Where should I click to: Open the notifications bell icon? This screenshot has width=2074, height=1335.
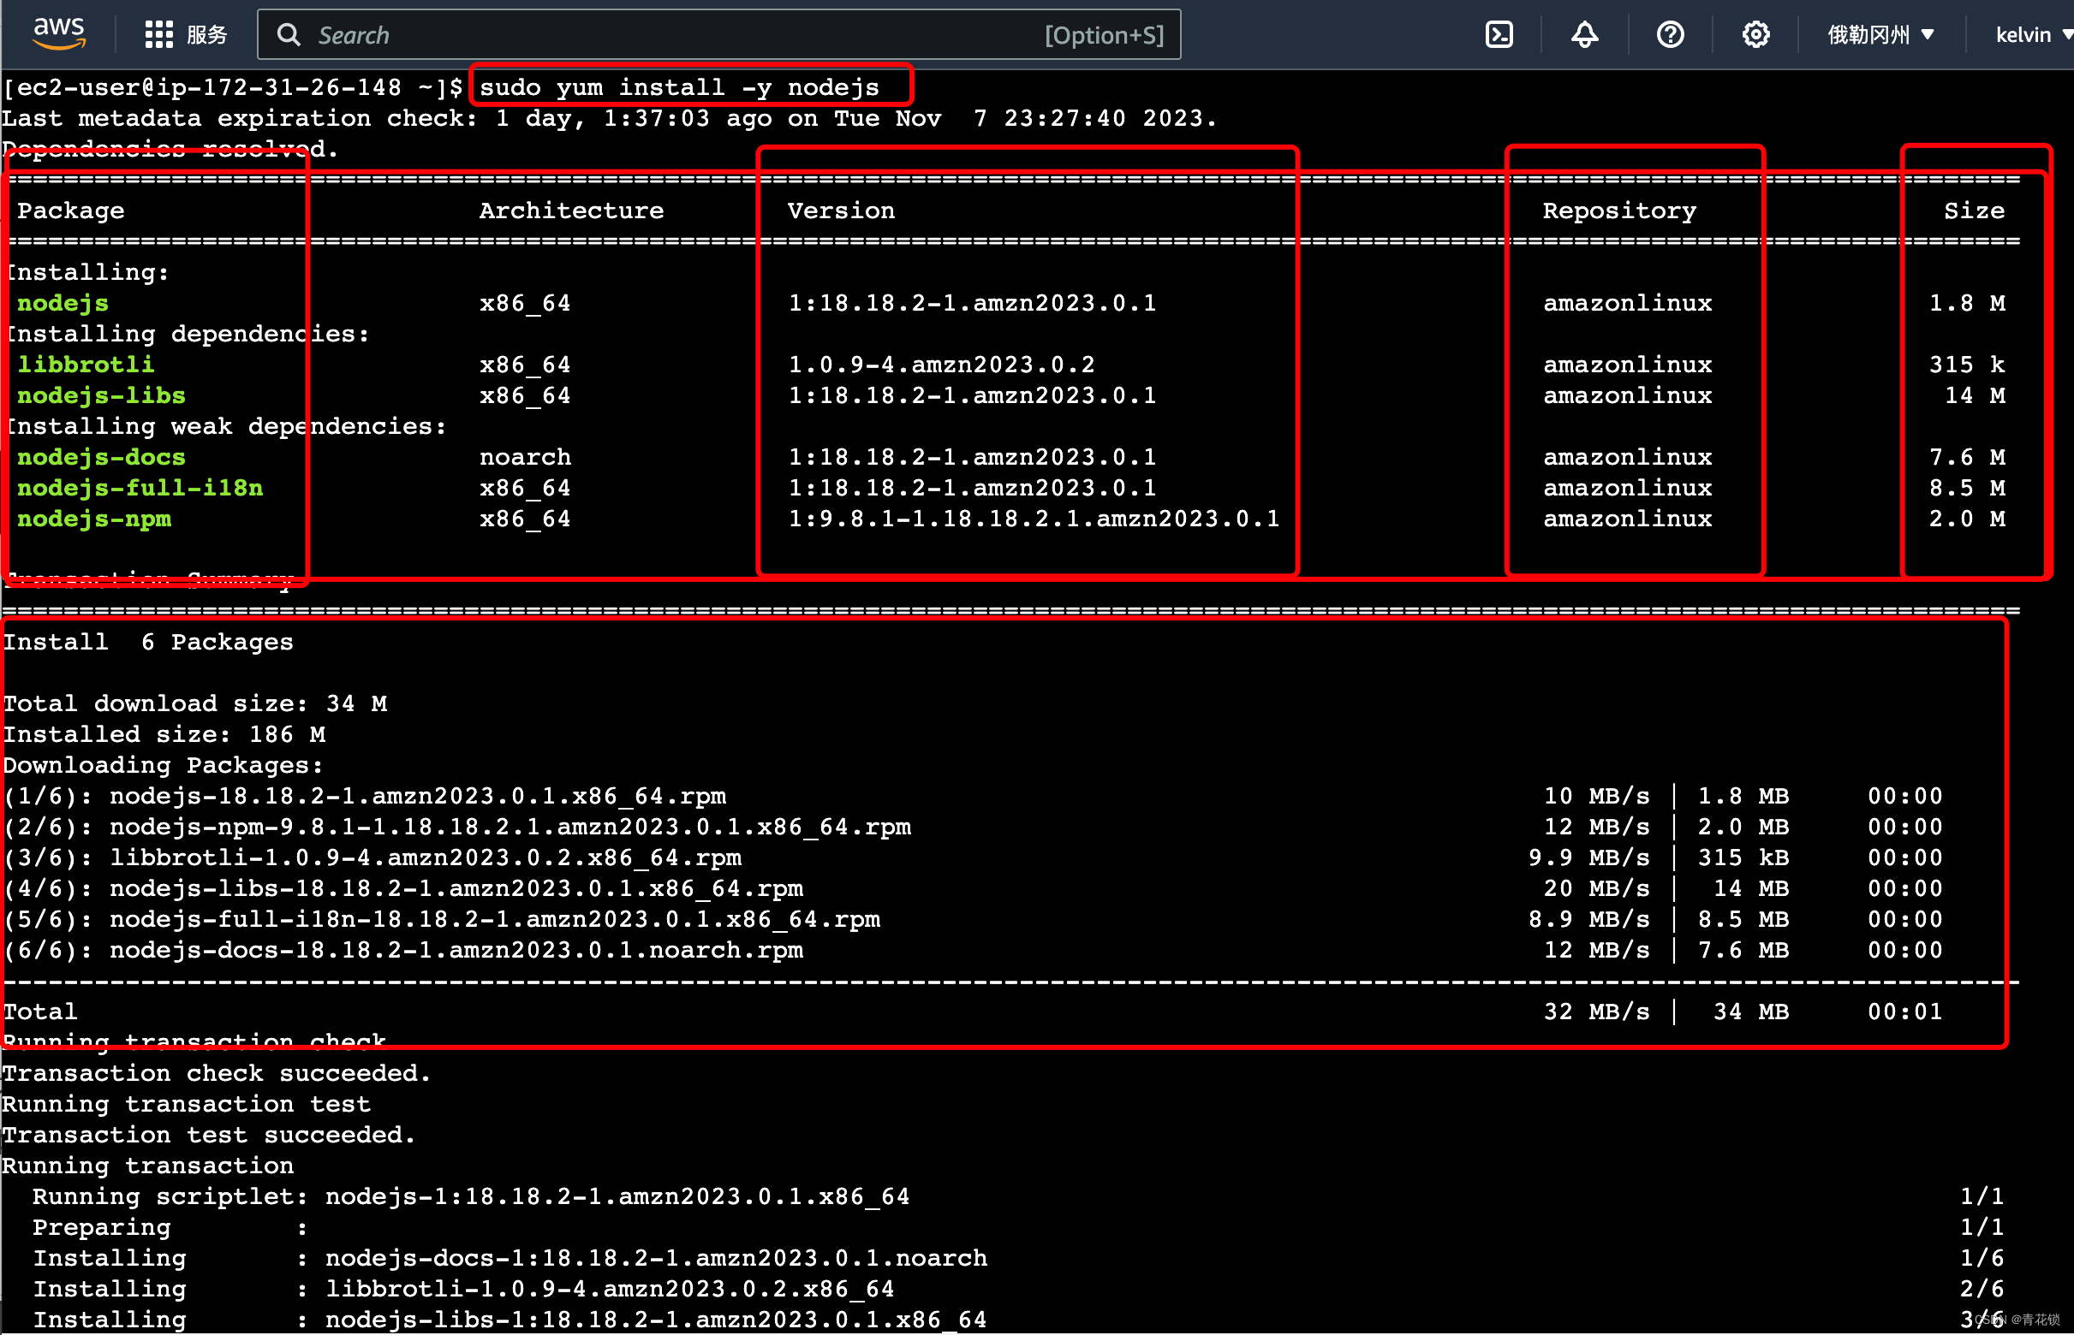(1584, 35)
